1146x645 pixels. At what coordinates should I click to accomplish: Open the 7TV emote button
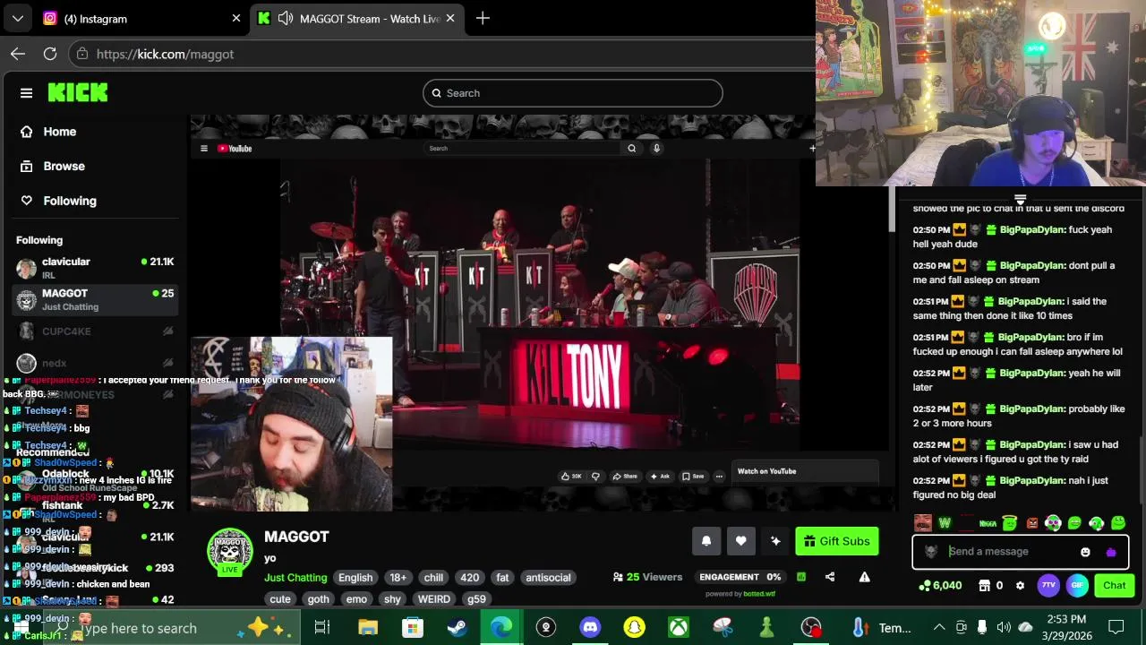tap(1048, 586)
